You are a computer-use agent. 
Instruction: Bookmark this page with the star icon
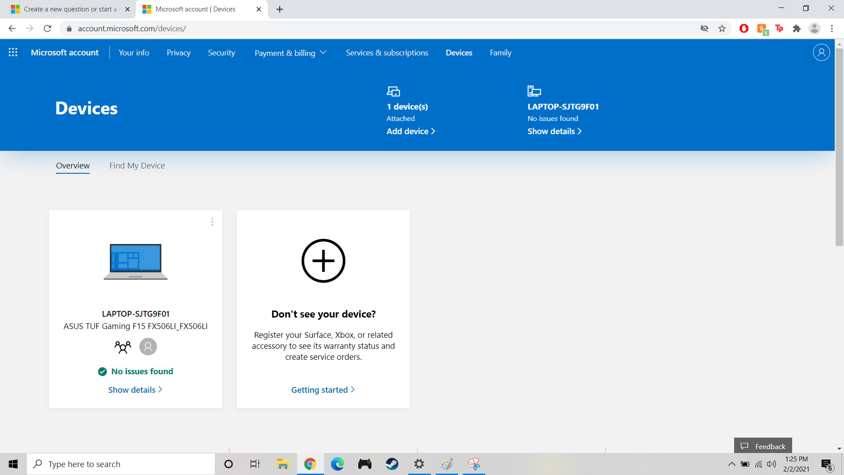(722, 29)
